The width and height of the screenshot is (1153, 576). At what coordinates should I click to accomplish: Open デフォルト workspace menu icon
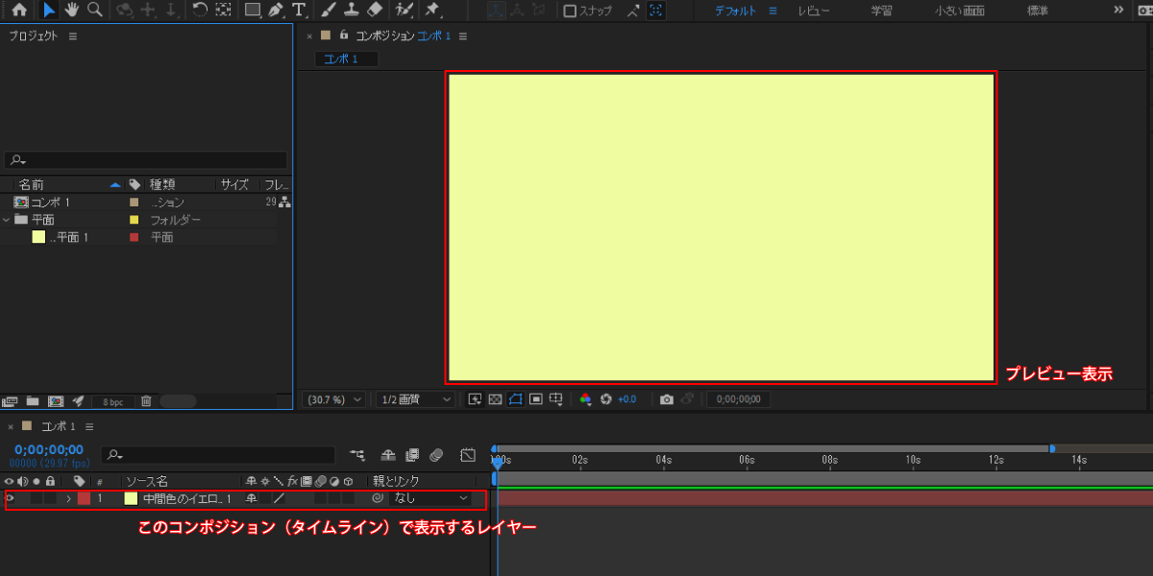coord(773,11)
